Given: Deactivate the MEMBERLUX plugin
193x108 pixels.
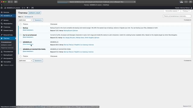Looking at the screenshot, I should 28,44.
